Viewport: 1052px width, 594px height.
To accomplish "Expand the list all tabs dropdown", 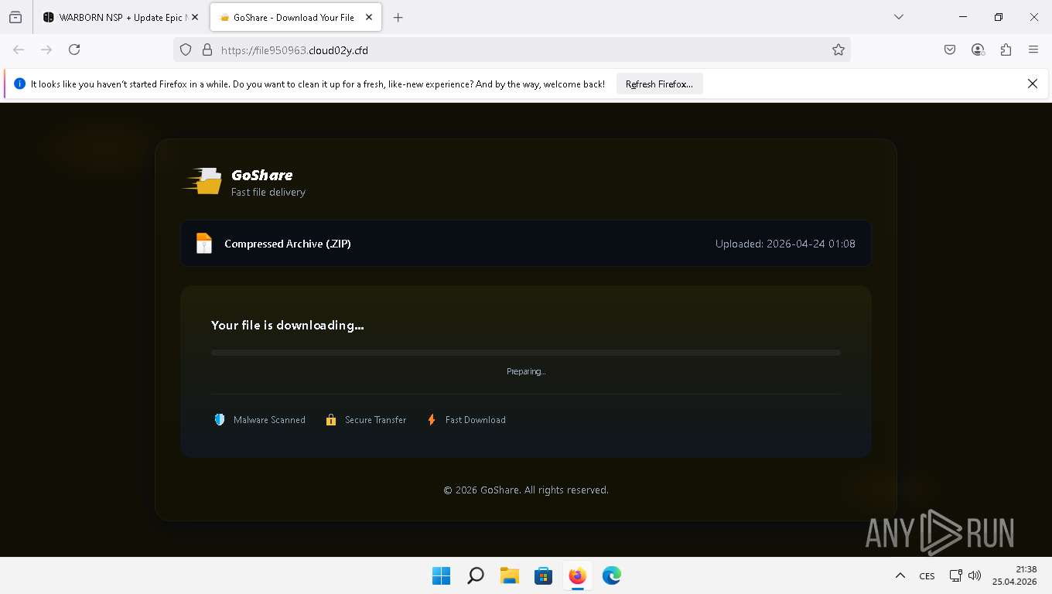I will (898, 17).
